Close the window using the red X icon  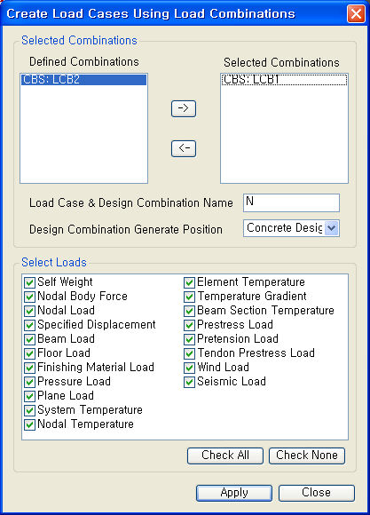(356, 14)
